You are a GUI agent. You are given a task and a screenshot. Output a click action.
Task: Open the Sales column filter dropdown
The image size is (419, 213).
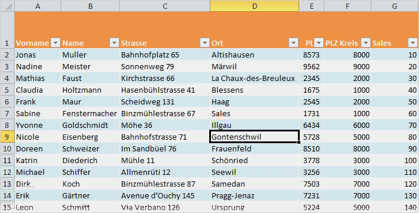(413, 43)
